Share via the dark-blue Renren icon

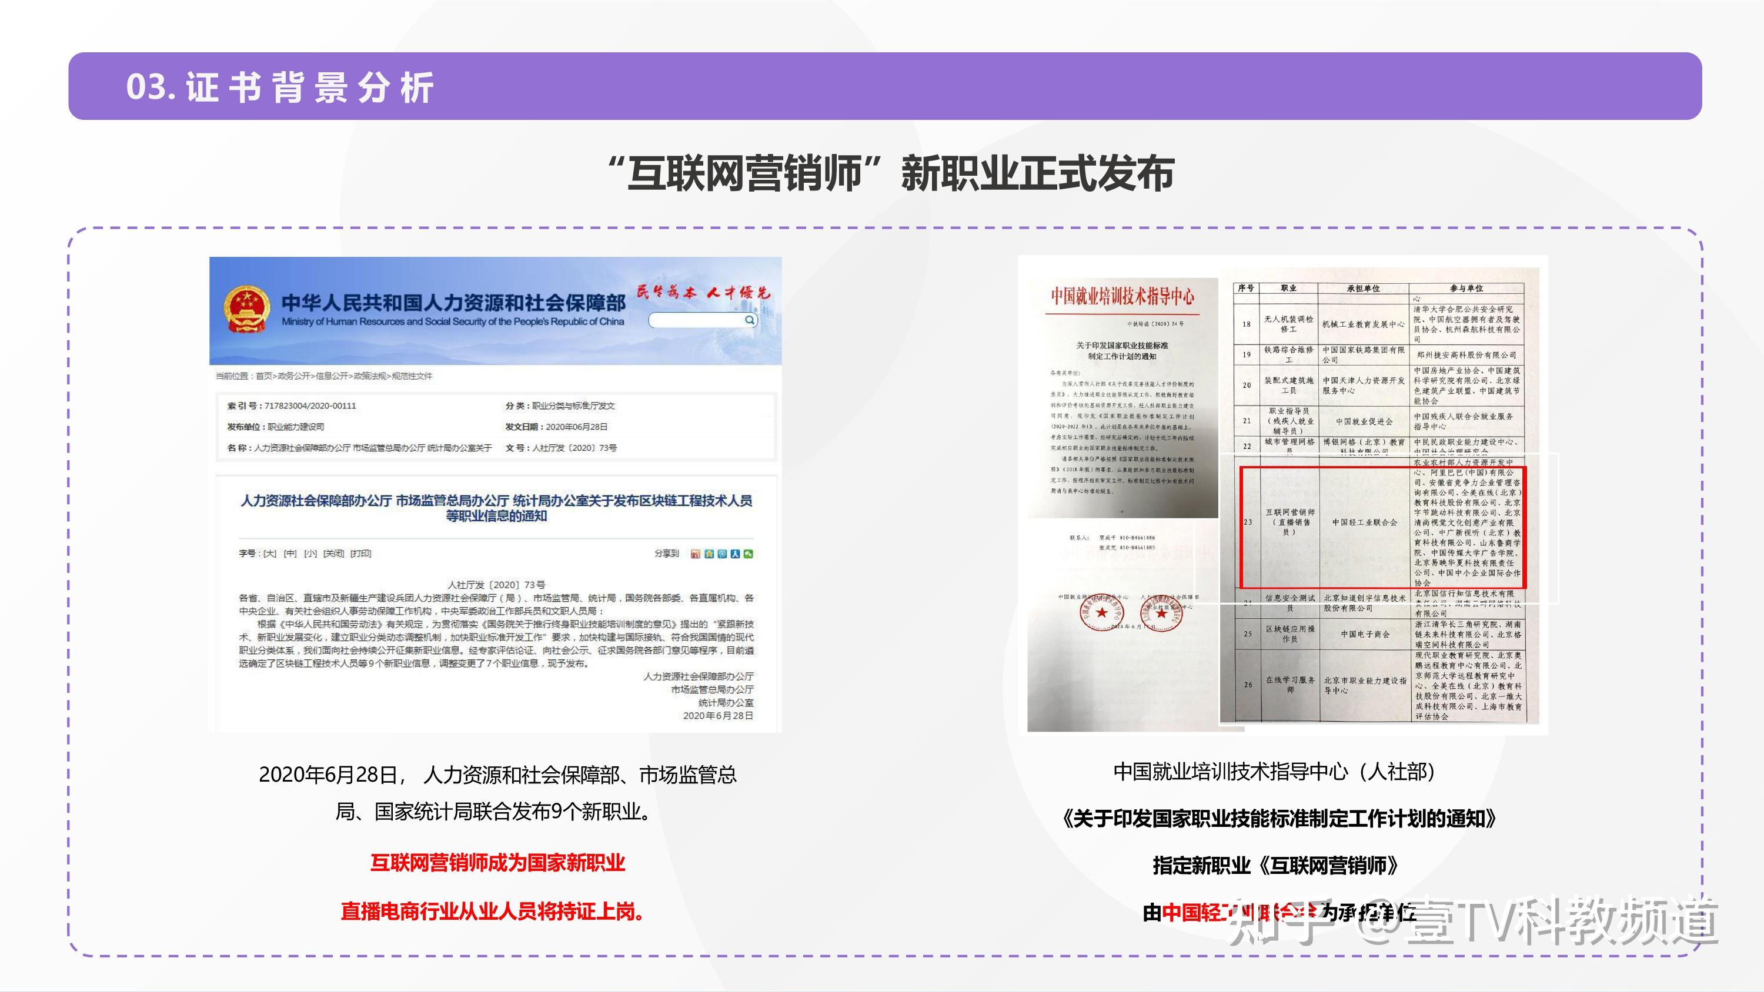[x=735, y=554]
